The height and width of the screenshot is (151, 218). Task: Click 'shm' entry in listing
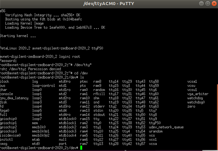[x=96, y=98]
